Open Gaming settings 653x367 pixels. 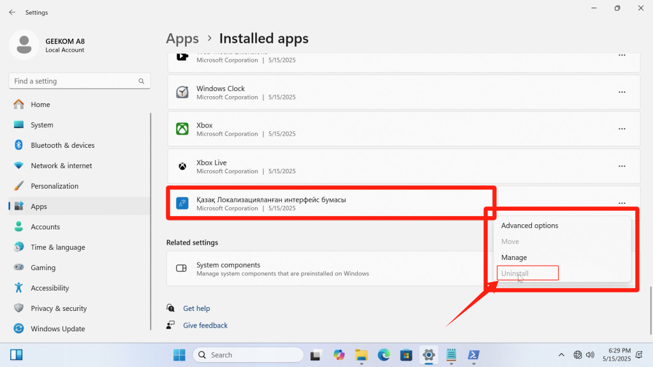pos(79,268)
